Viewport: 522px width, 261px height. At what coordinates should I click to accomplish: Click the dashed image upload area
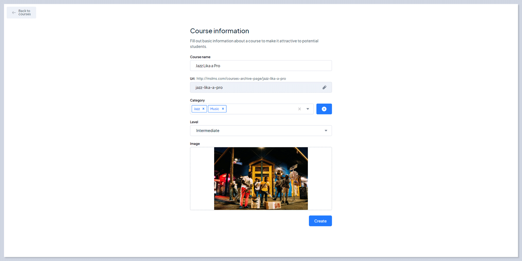point(202,178)
